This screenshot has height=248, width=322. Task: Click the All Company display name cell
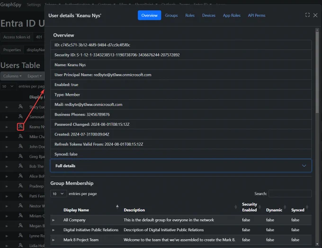click(74, 220)
